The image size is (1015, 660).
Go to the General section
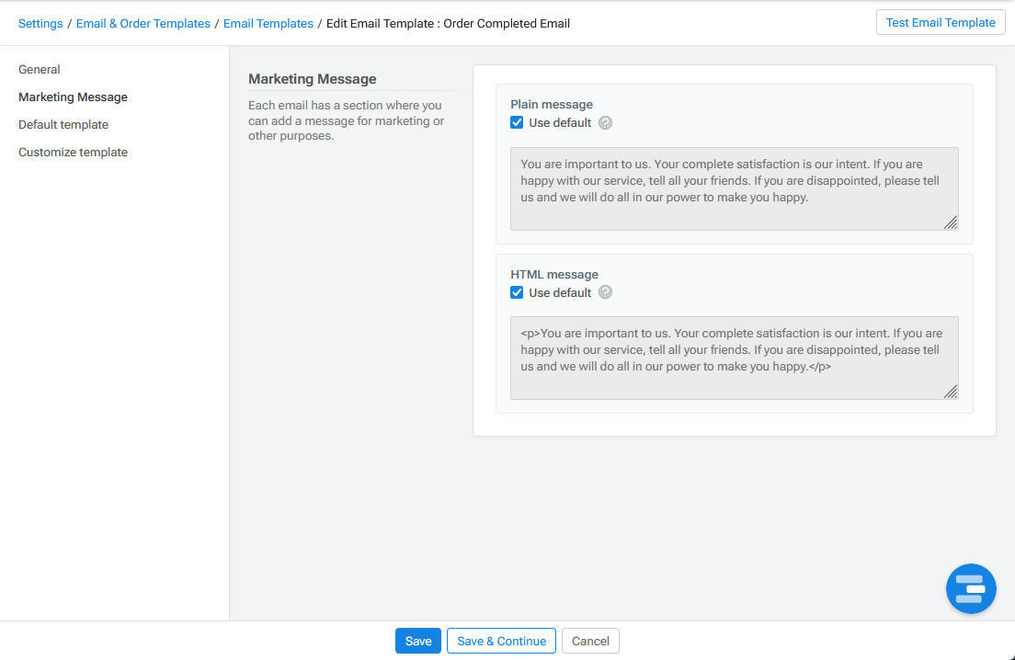tap(39, 69)
